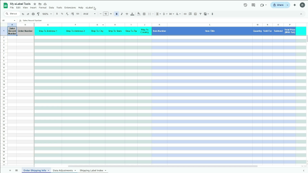Click the borders icon in toolbar
This screenshot has height=173, width=308.
(x=144, y=14)
